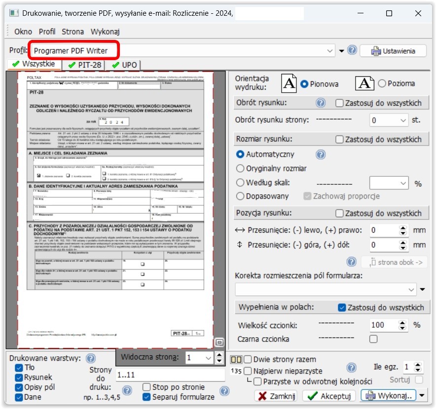Screen dimensions: 436x409
Task: Click the Strony do druku input field
Action: (x=170, y=375)
